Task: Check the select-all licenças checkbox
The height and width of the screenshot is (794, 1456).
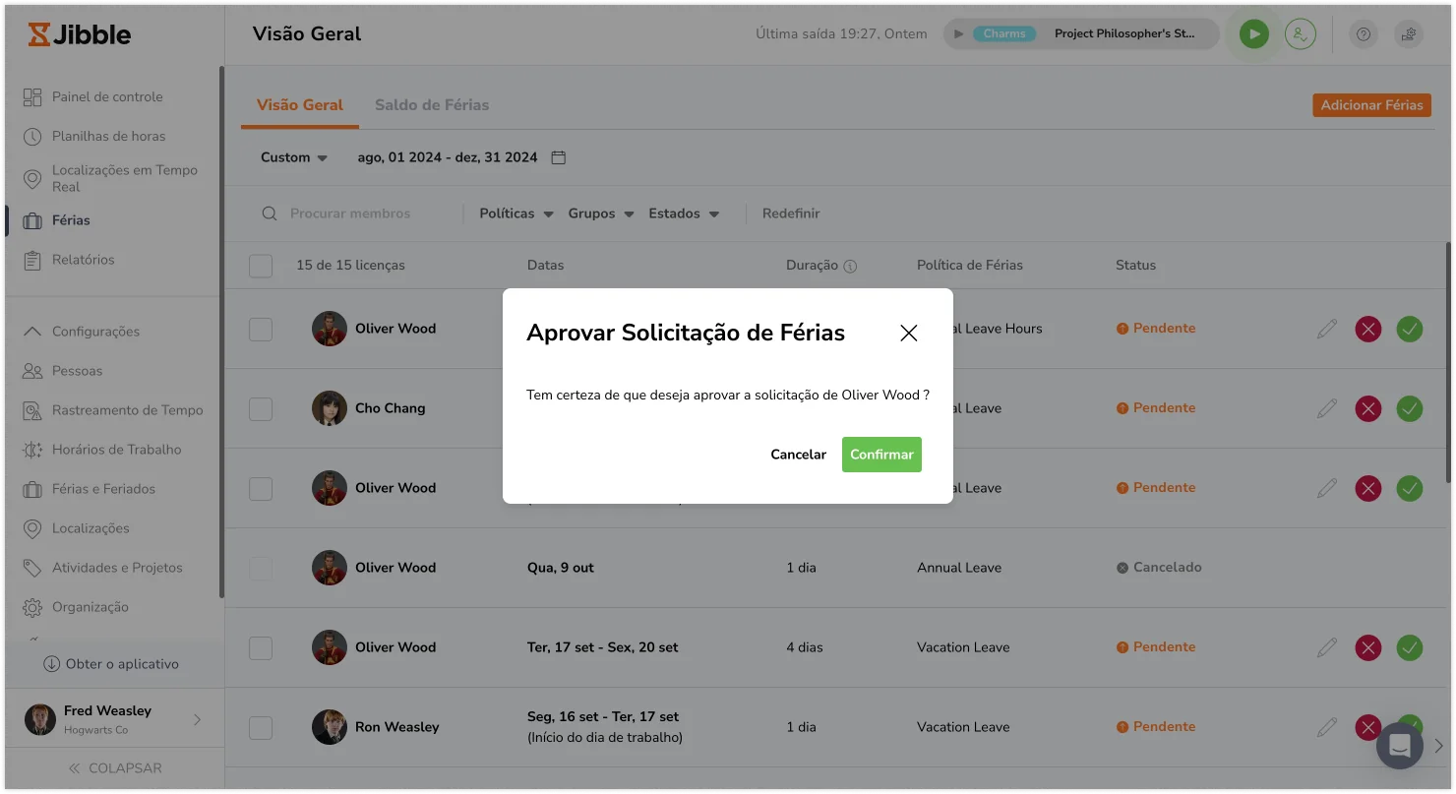Action: tap(261, 266)
